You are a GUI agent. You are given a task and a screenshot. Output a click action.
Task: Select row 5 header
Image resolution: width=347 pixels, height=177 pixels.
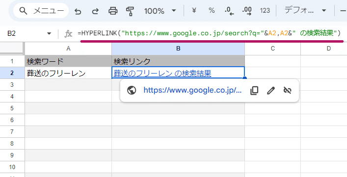[x=12, y=108]
